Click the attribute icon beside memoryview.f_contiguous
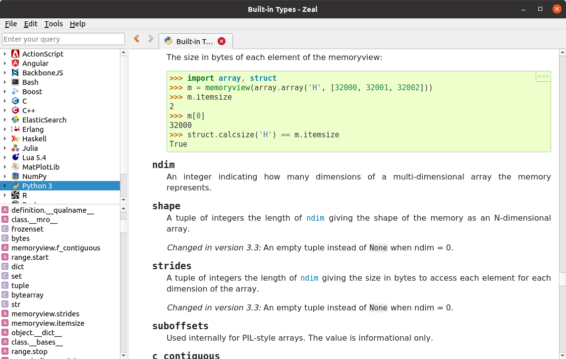Viewport: 566px width, 359px height. pos(5,247)
